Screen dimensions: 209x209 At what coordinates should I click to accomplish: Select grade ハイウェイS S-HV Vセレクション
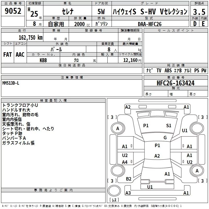[150, 11]
